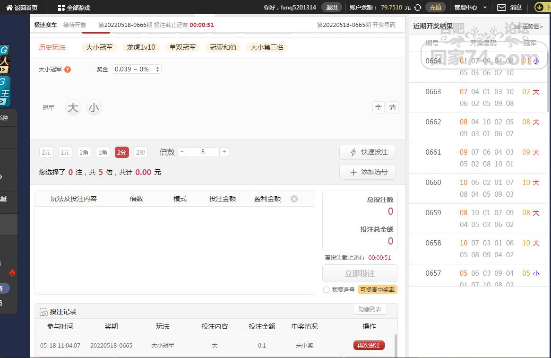Switch to the 冠亚和值 play tab
This screenshot has height=358, width=551.
[223, 47]
